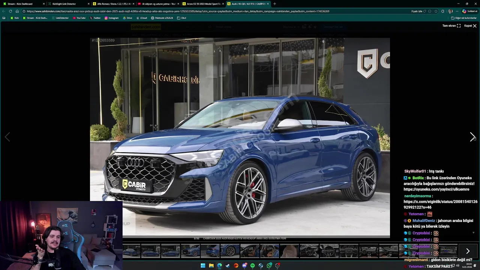The height and width of the screenshot is (270, 480).
Task: Expand Diğer sık kullanılanlar folder
Action: 464,18
